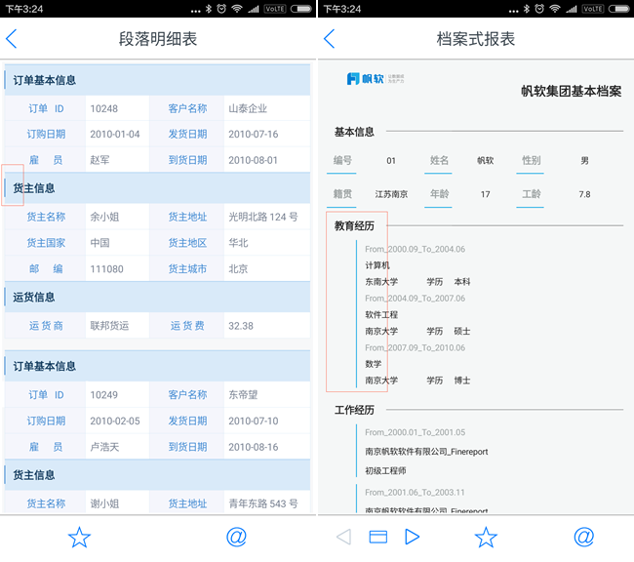Go to previous page with left triangle
Viewport: 634px width, 562px height.
pyautogui.click(x=343, y=538)
